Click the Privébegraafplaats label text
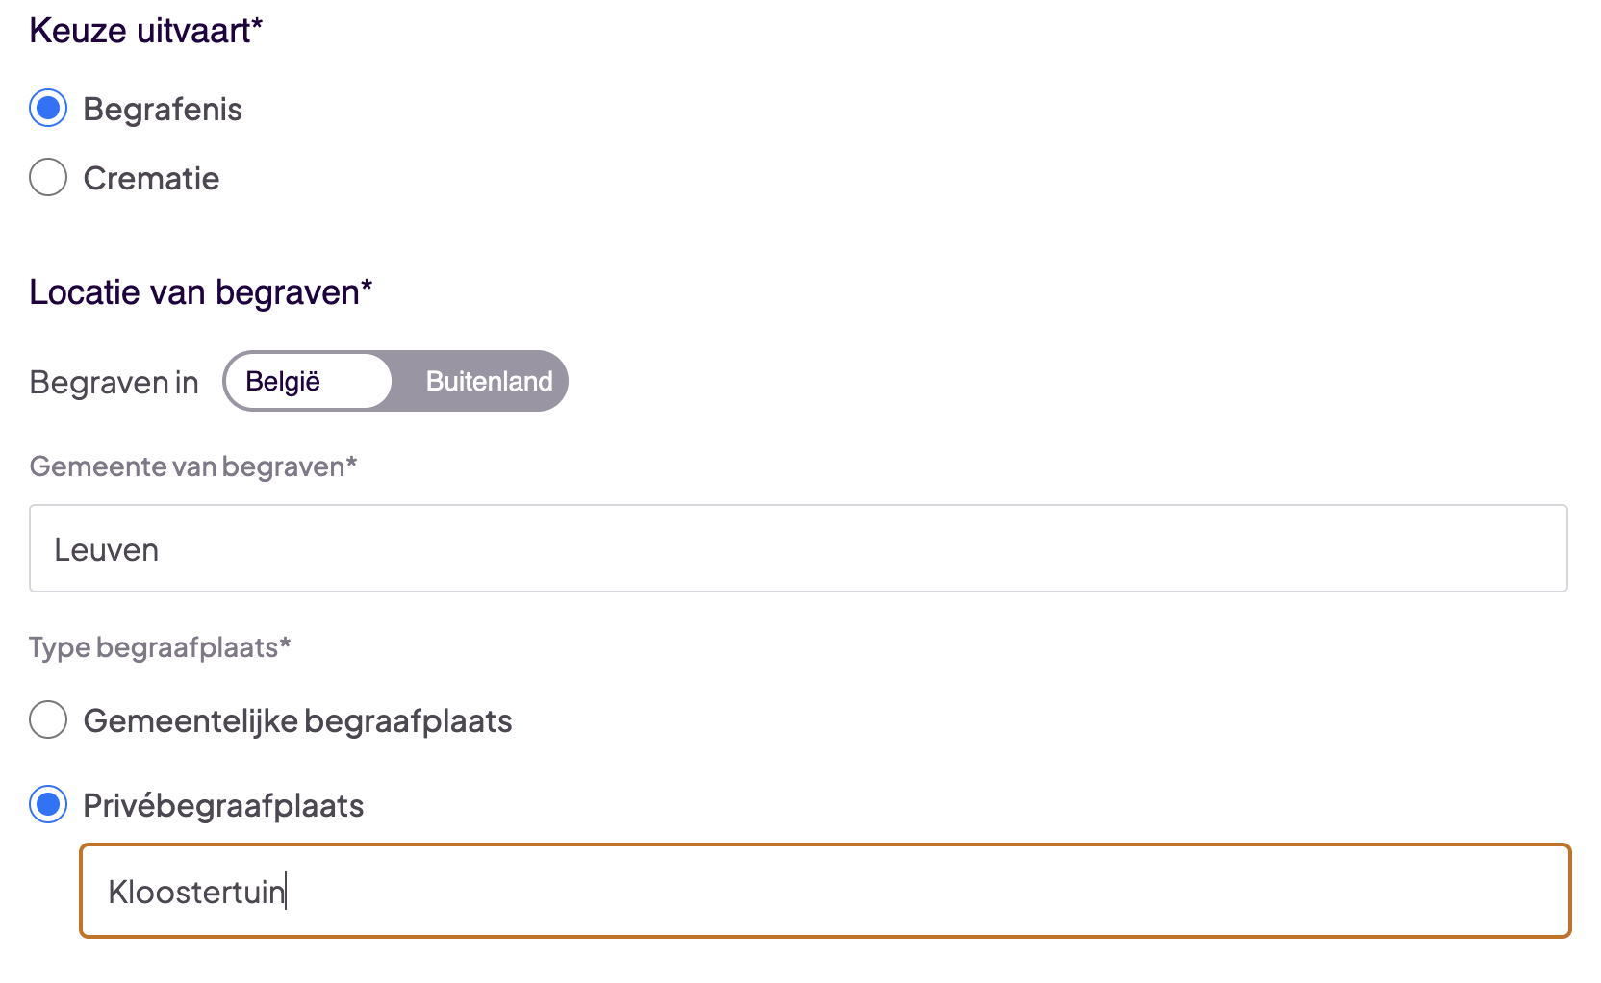1601x983 pixels. pyautogui.click(x=223, y=806)
